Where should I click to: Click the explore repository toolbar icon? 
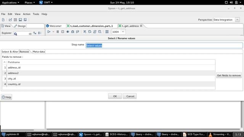[x=15, y=20]
